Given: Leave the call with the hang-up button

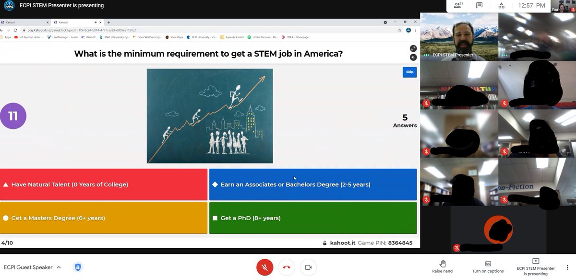Looking at the screenshot, I should 287,267.
